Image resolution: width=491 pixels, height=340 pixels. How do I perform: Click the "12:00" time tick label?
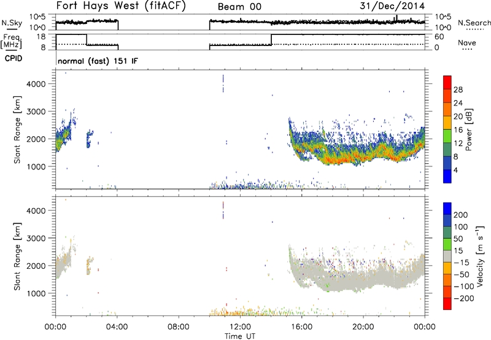[240, 327]
